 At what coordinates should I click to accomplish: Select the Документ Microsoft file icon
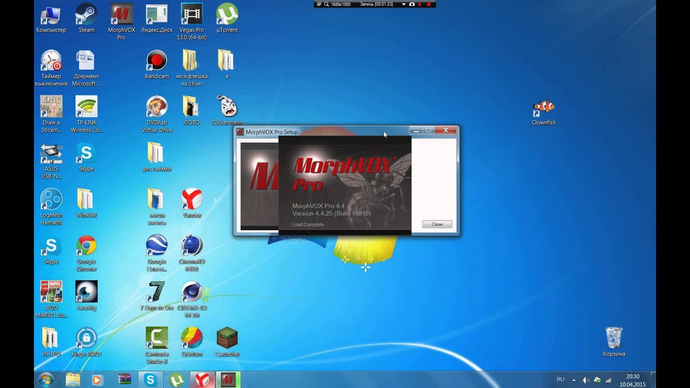click(86, 68)
